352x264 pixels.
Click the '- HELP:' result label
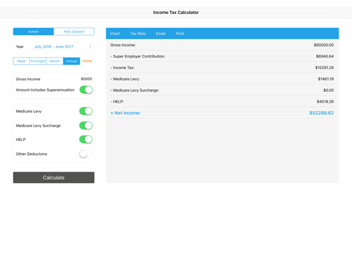pyautogui.click(x=117, y=101)
